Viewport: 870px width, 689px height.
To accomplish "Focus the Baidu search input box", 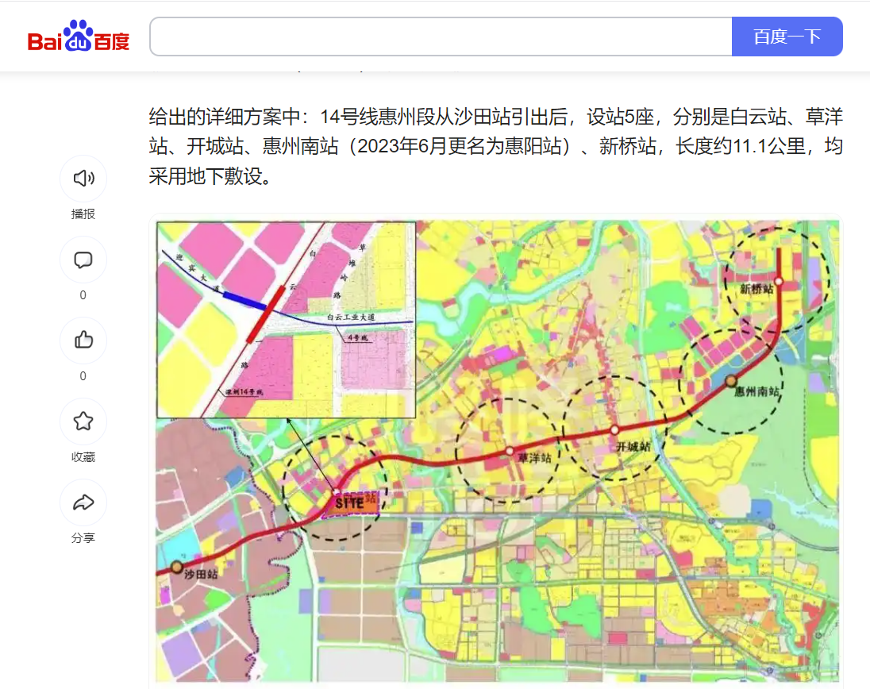I will 441,37.
